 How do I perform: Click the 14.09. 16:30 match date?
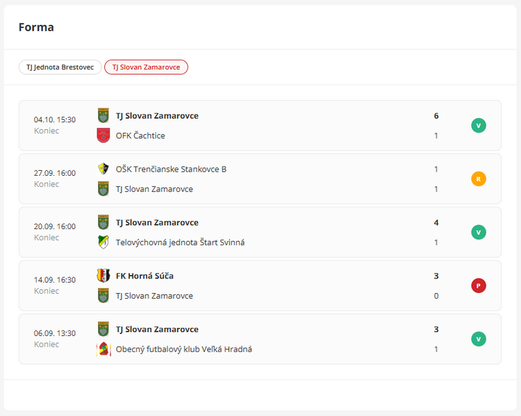coord(55,280)
